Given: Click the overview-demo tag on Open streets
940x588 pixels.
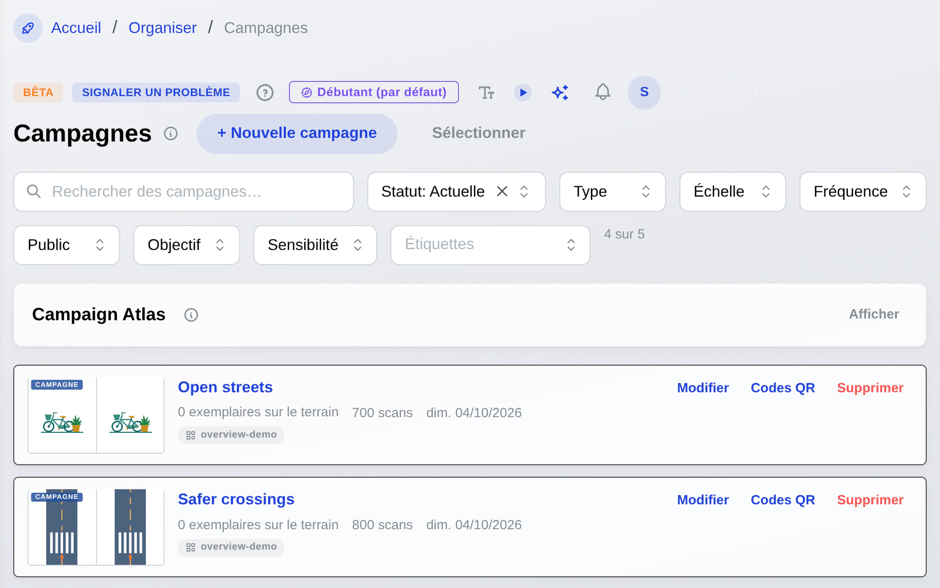Looking at the screenshot, I should pyautogui.click(x=231, y=435).
